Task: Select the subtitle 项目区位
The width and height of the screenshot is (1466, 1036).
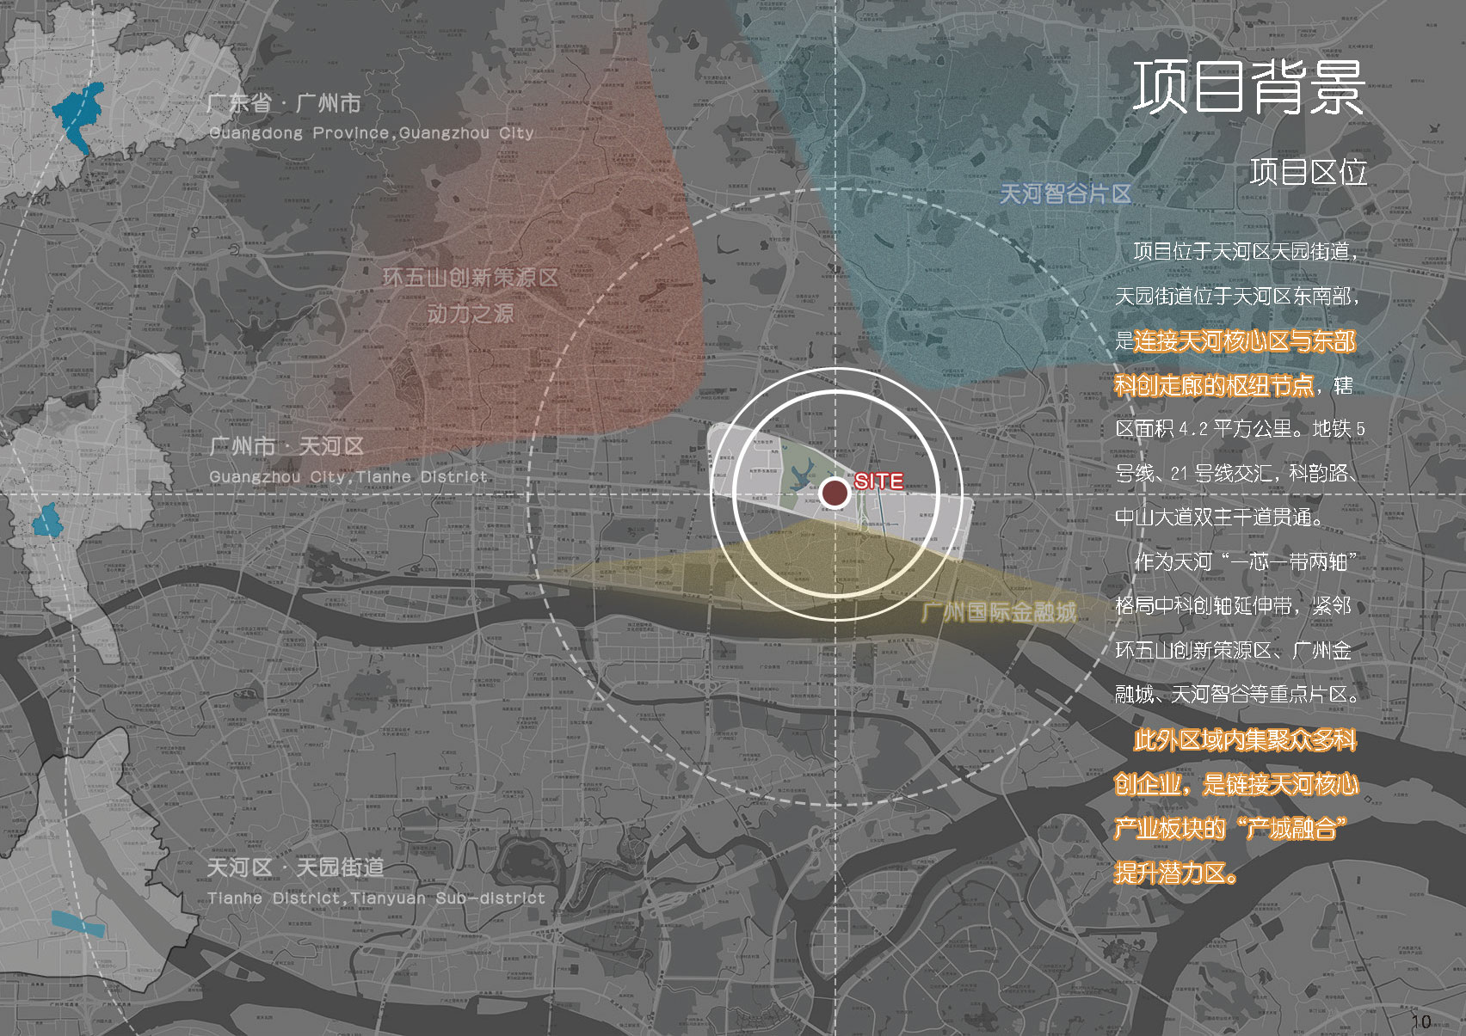Action: [1308, 172]
